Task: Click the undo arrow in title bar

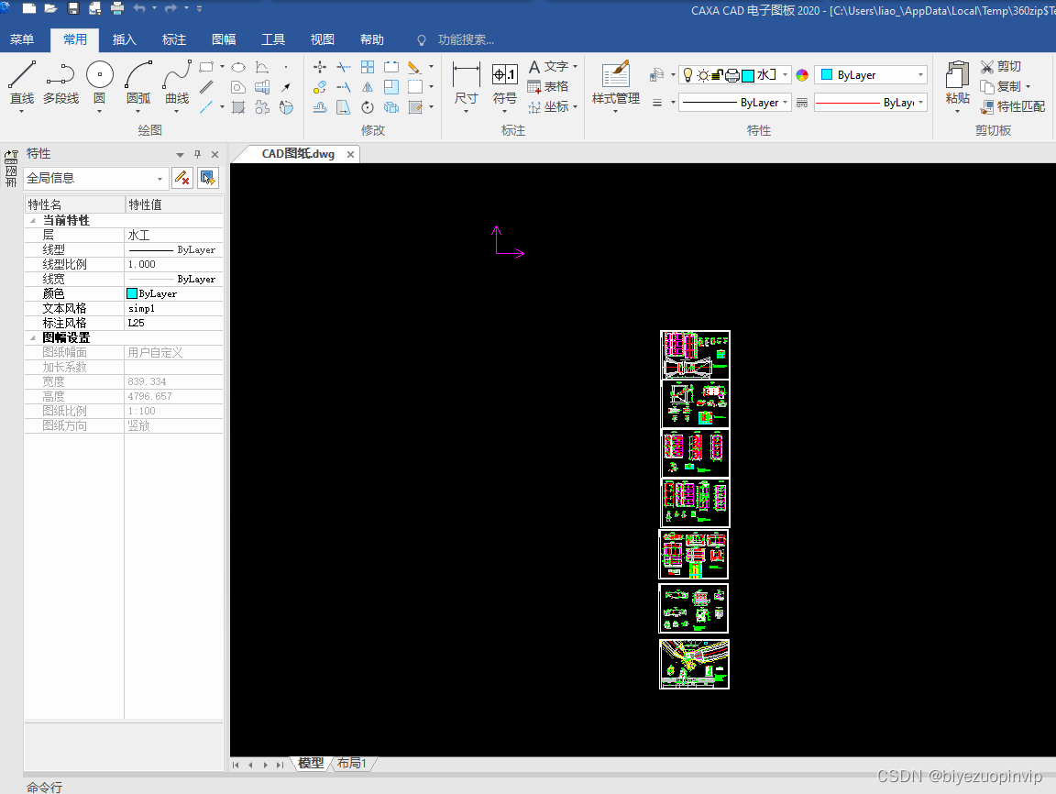Action: click(139, 8)
